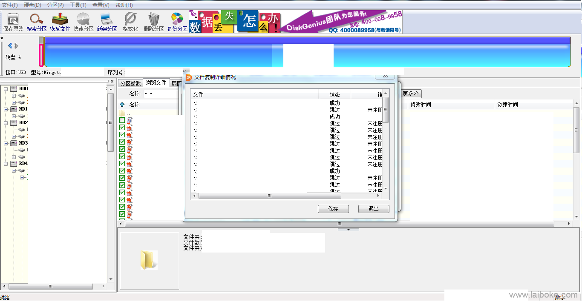Click the dialog's vertical scrollbar thumb

click(x=386, y=110)
